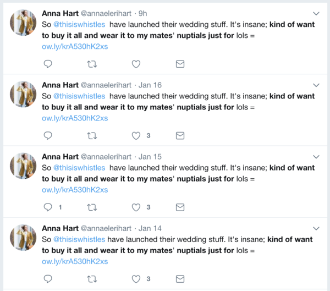
Task: Retweet the Jan 15 tweet
Action: [x=92, y=207]
